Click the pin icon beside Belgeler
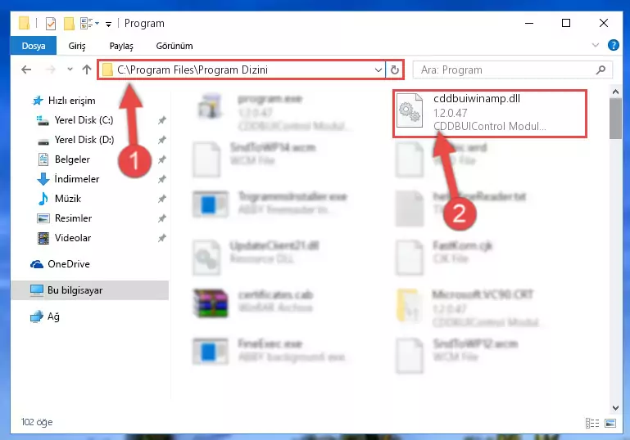The height and width of the screenshot is (440, 630). [162, 159]
